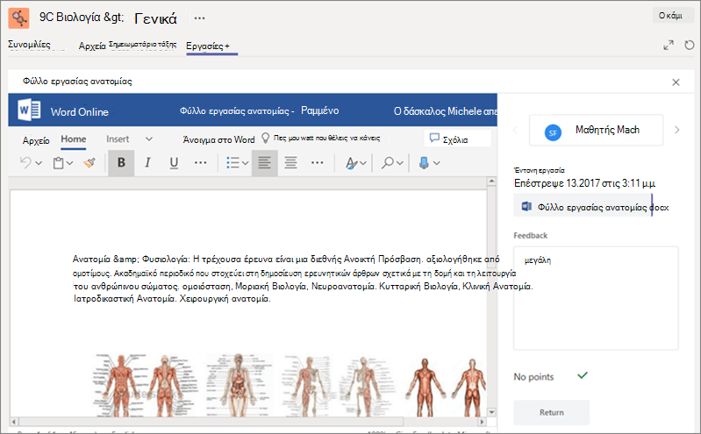
Task: Click the bullet list icon
Action: [232, 163]
